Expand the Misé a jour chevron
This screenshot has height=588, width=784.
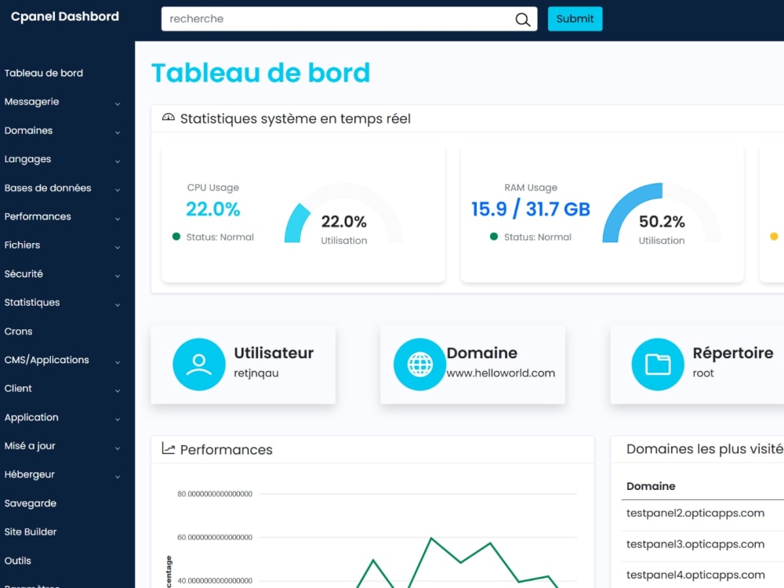(118, 448)
